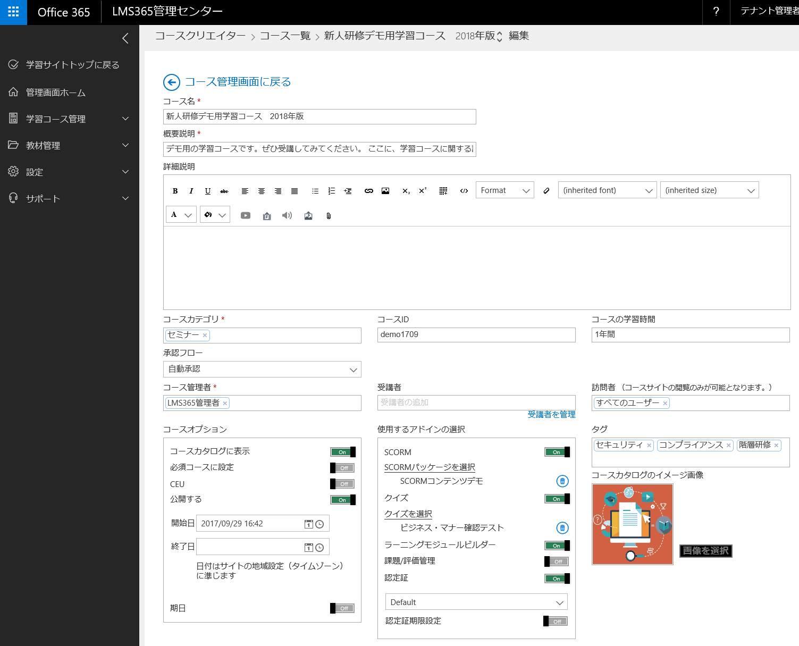Enable the 課題/評価管理 toggle
This screenshot has width=799, height=646.
(x=557, y=561)
